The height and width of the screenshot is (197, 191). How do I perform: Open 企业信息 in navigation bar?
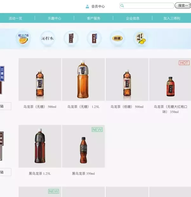[133, 18]
